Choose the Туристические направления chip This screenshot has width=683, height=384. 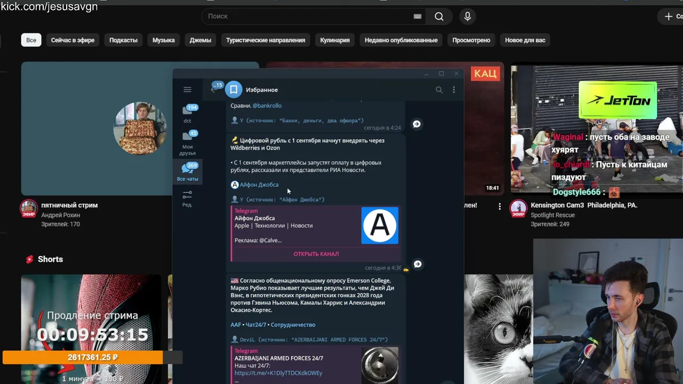266,40
